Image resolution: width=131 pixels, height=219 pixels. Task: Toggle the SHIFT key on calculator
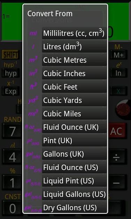point(10,54)
